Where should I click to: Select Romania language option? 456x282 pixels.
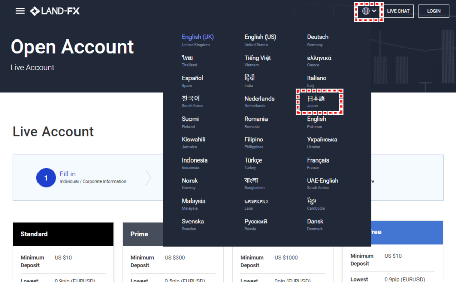point(256,122)
